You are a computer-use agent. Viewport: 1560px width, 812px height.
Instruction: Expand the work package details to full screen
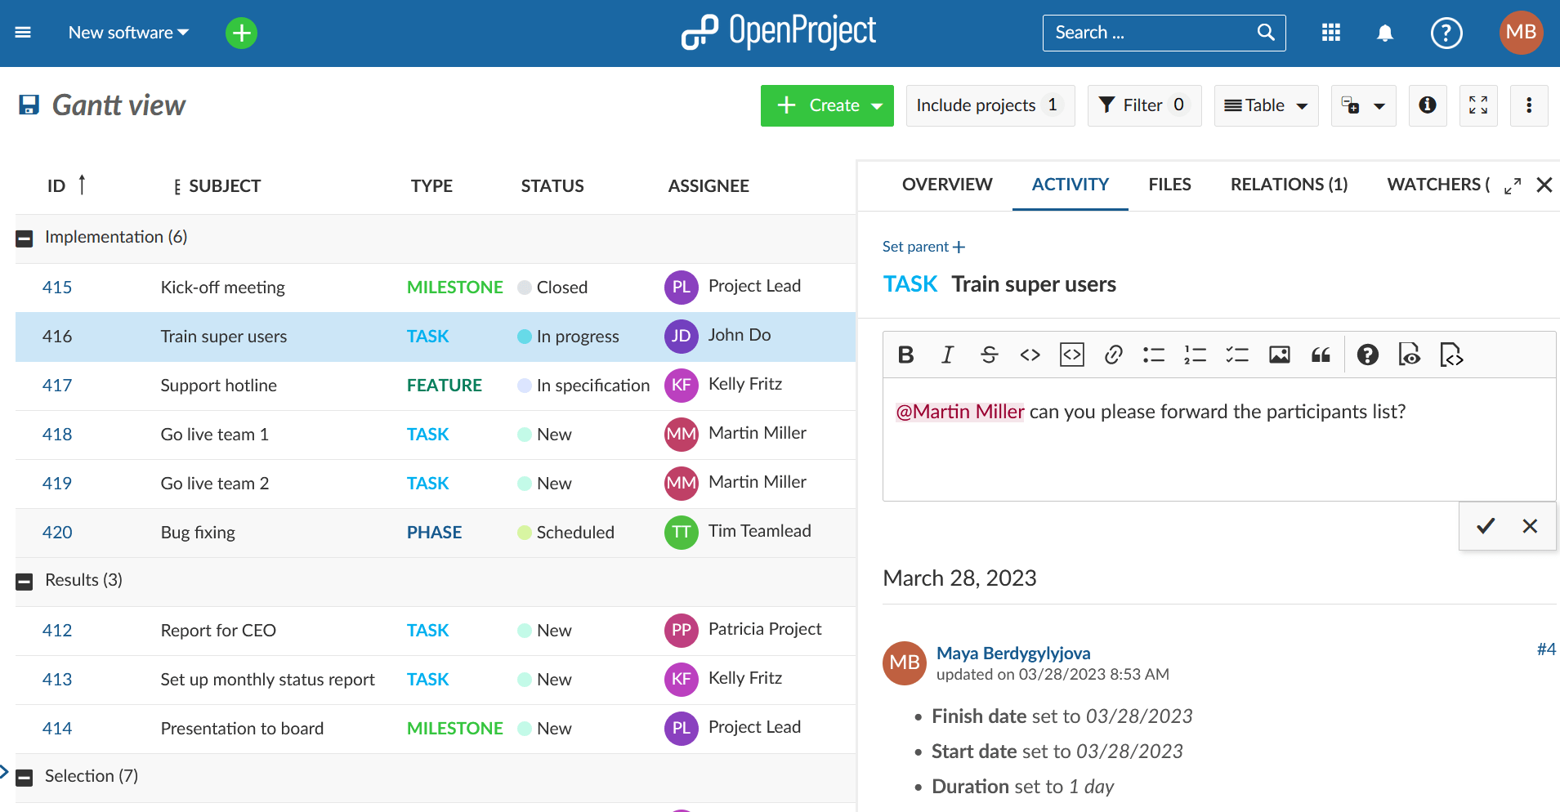click(1512, 185)
